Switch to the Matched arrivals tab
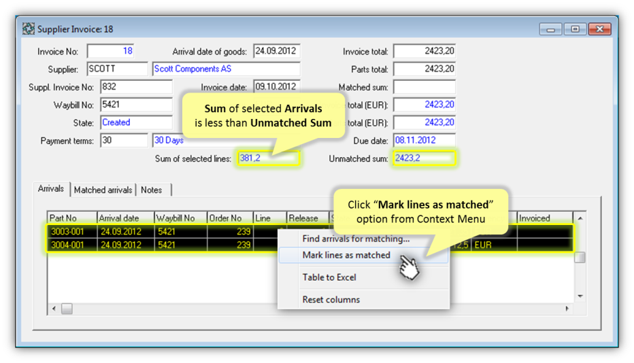Viewport: 634px width, 363px height. tap(103, 190)
